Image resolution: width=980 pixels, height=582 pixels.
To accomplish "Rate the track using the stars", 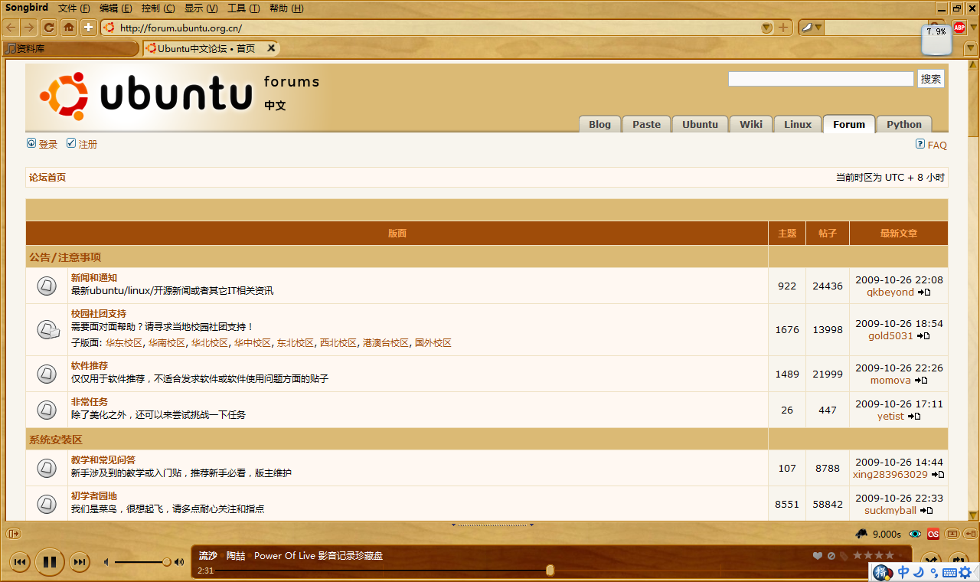I will [x=874, y=556].
